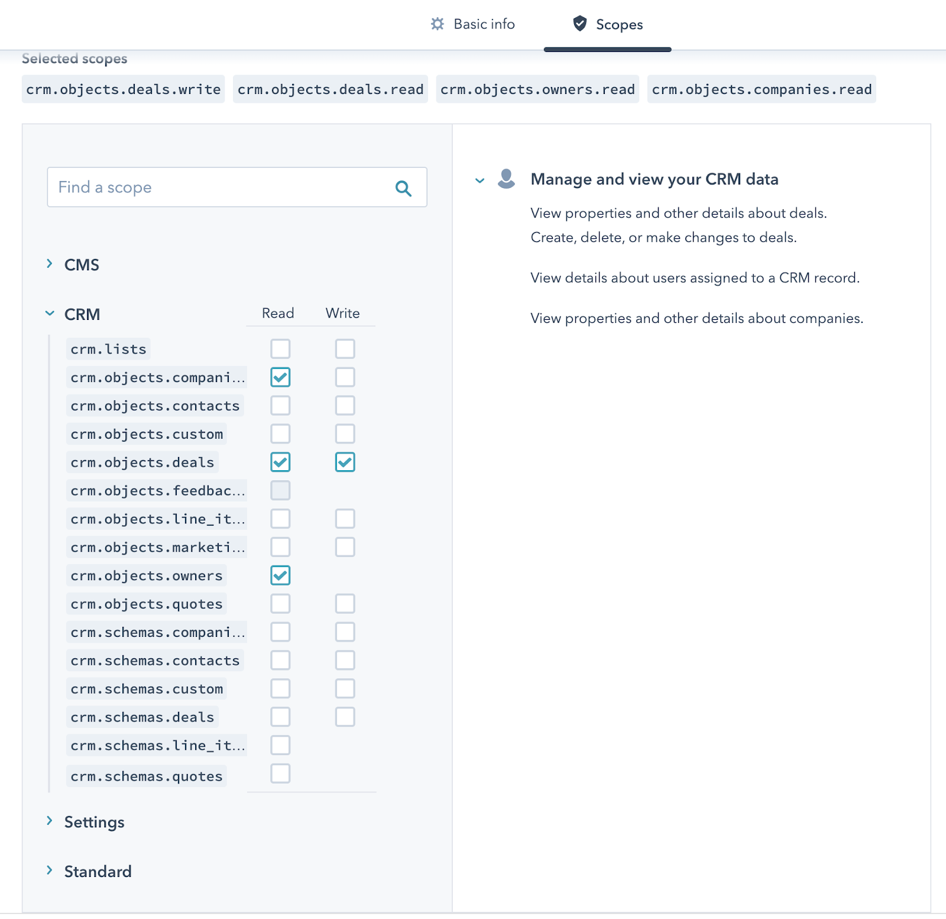Select the crm.objects.deals scope label
This screenshot has width=946, height=919.
point(142,462)
